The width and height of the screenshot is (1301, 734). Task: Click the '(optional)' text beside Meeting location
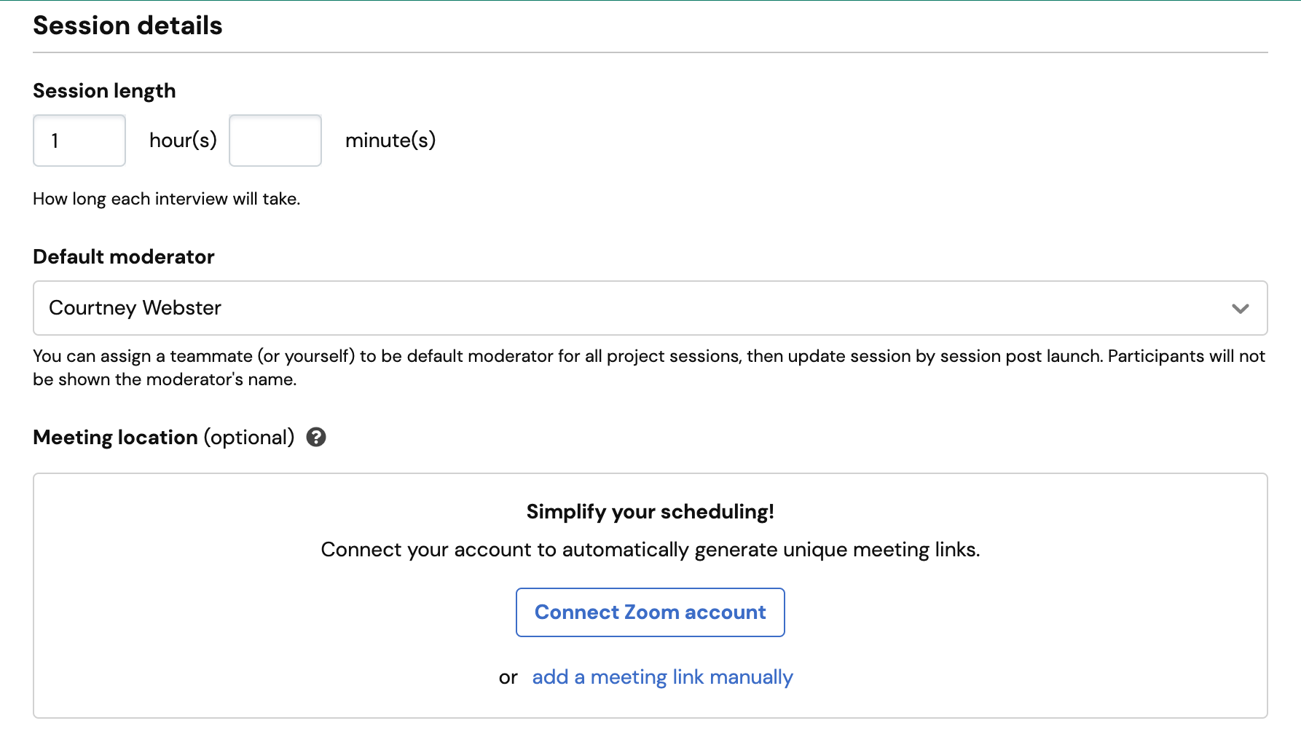pyautogui.click(x=249, y=438)
